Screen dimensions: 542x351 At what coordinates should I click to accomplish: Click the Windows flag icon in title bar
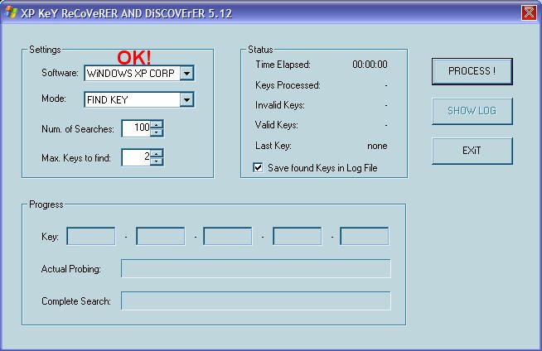11,13
